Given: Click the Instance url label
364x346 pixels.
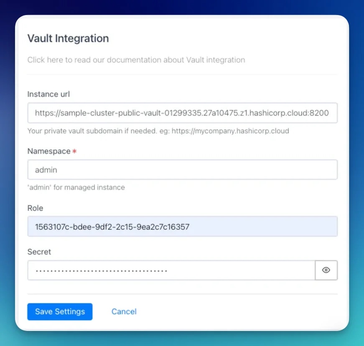Looking at the screenshot, I should pos(48,94).
